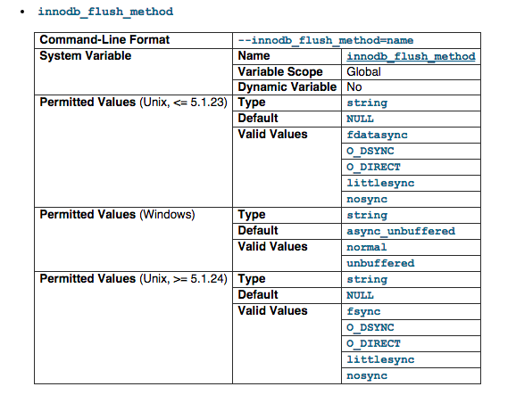Click the unbuffered valid value

click(x=380, y=263)
